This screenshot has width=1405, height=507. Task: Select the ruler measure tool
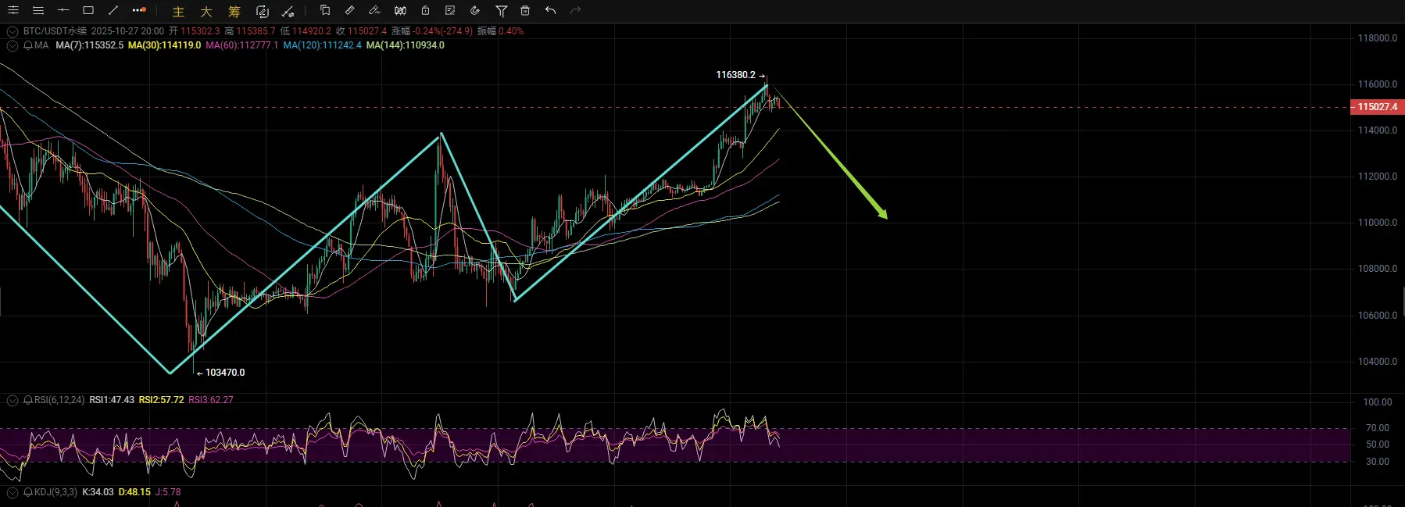(x=350, y=10)
